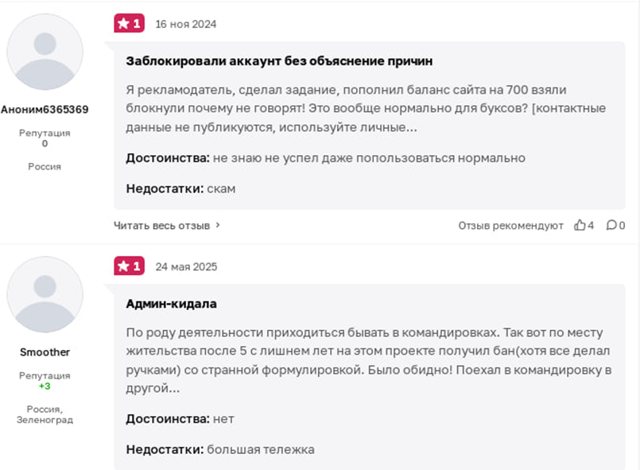Viewport: 640px width, 470px height.
Task: Open the avatar of user Smoother
Action: click(x=45, y=294)
